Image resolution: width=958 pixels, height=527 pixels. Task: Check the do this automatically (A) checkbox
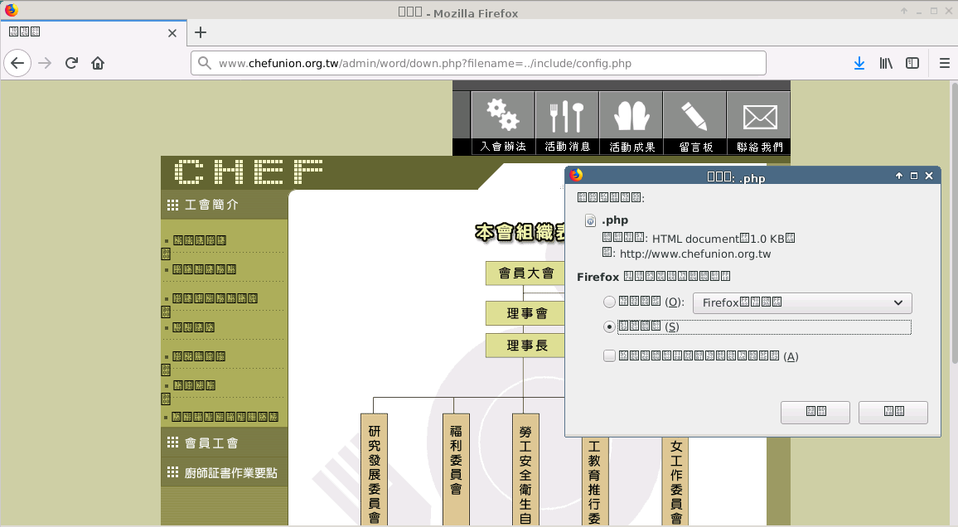coord(609,355)
